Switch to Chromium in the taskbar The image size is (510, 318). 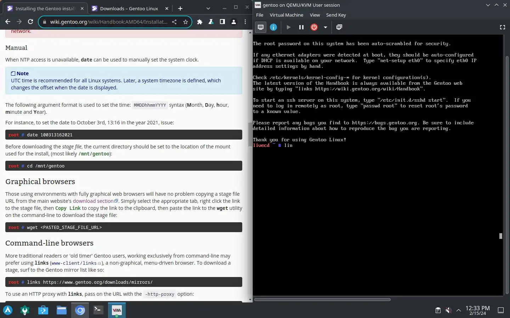tap(80, 310)
